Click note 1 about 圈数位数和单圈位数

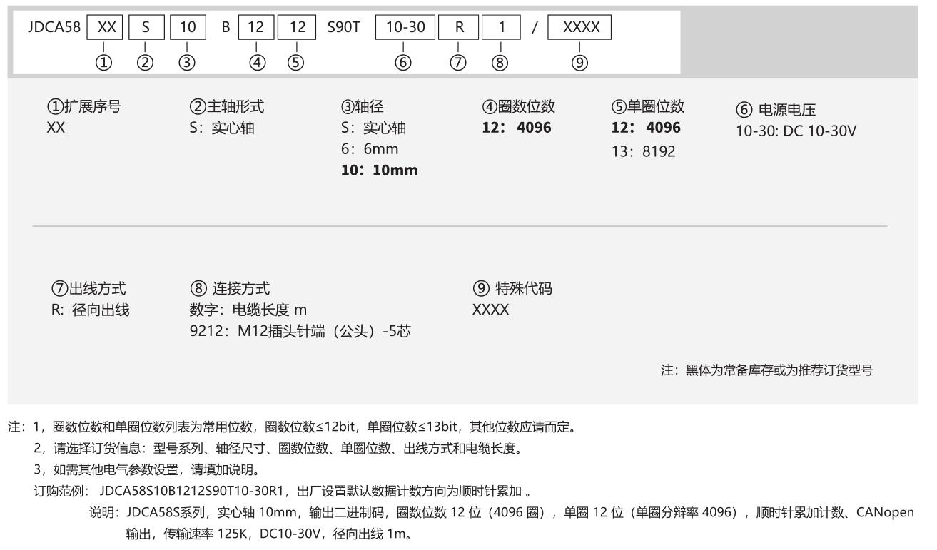pos(292,428)
